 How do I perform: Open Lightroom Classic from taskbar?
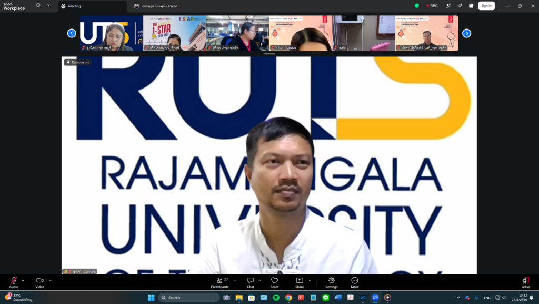[x=363, y=298]
